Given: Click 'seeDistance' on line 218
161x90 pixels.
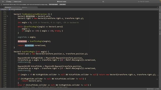Looking at the screenshot, I should [23, 62].
